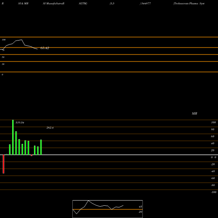
Task: Click the white RSI line peak
Action: click(x=22, y=40)
